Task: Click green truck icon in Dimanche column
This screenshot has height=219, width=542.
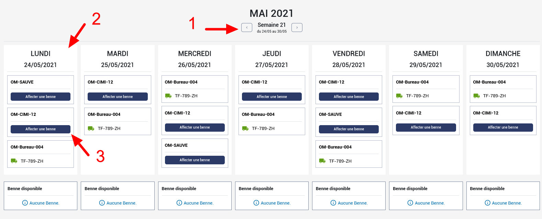Action: [476, 96]
